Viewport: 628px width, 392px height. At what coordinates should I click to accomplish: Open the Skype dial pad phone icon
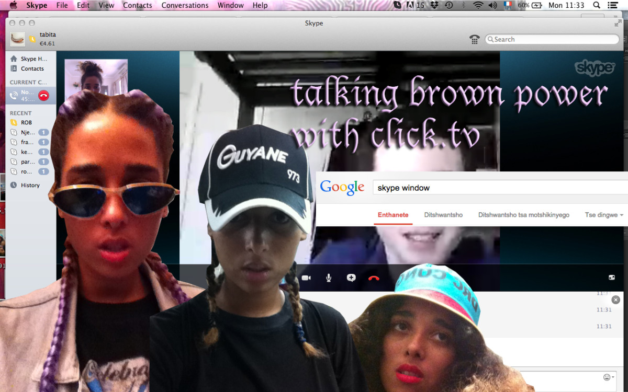[x=475, y=39]
